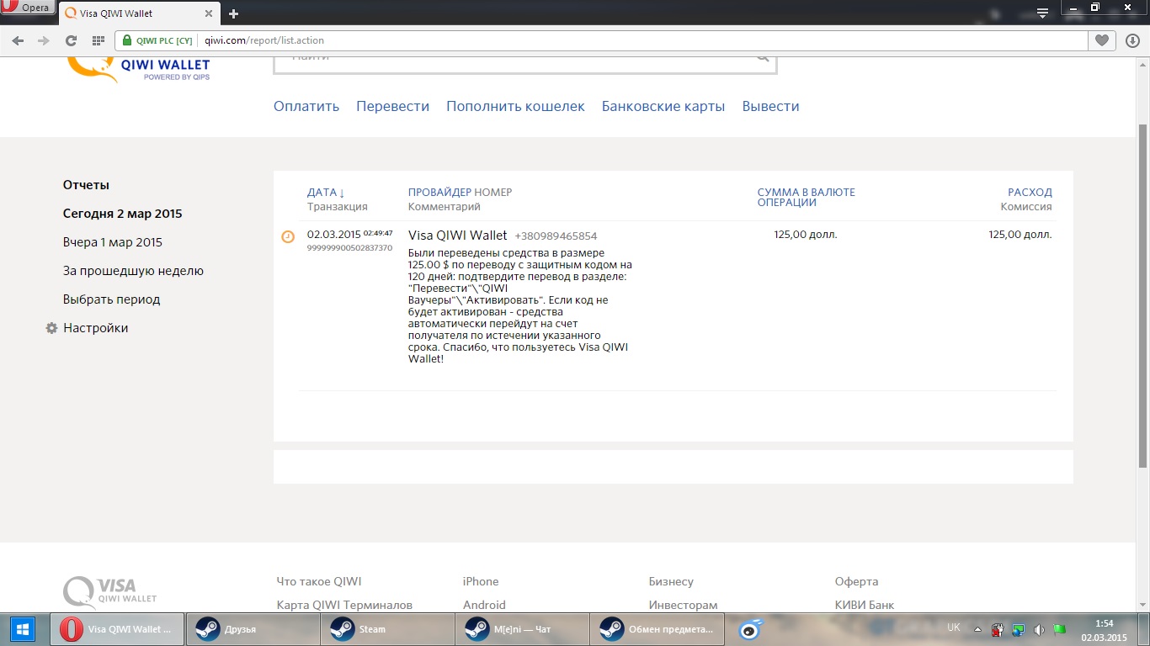
Task: Show hidden system tray icons
Action: (x=977, y=629)
